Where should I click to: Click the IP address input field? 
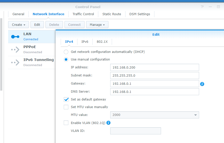pyautogui.click(x=154, y=67)
